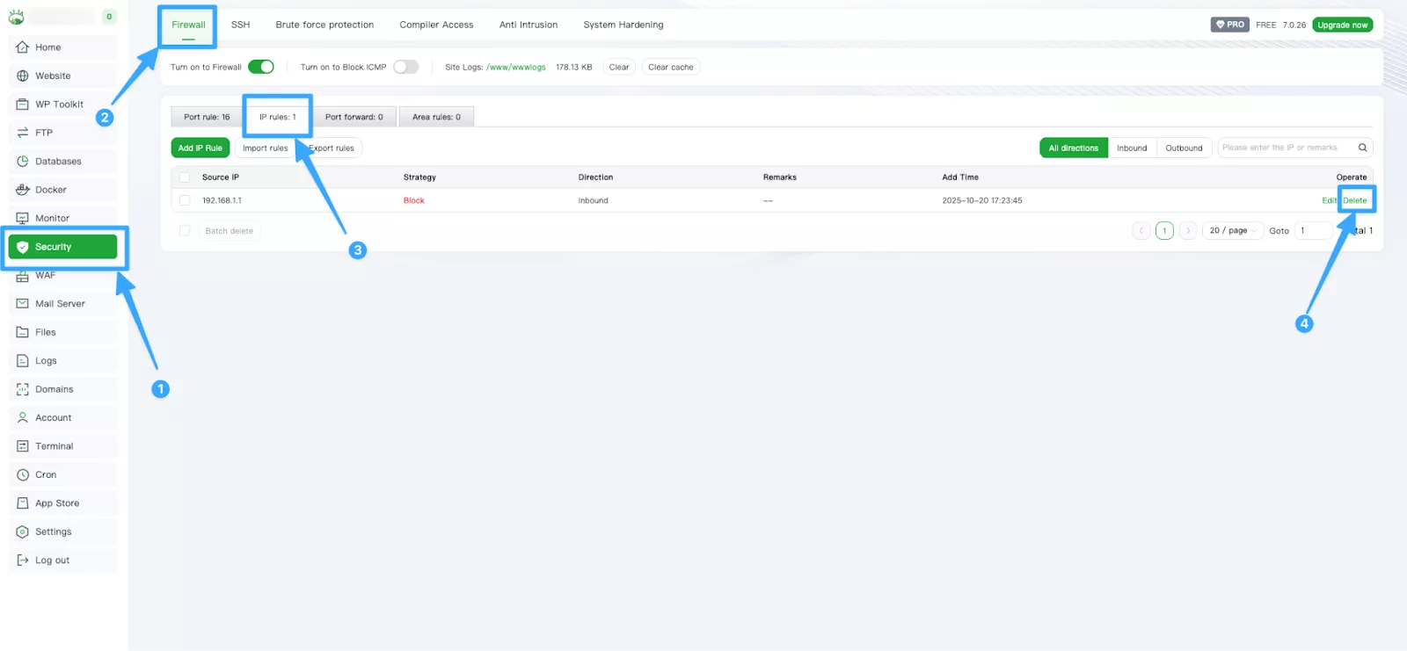
Task: Enable the Block ICMP toggle
Action: coord(405,67)
